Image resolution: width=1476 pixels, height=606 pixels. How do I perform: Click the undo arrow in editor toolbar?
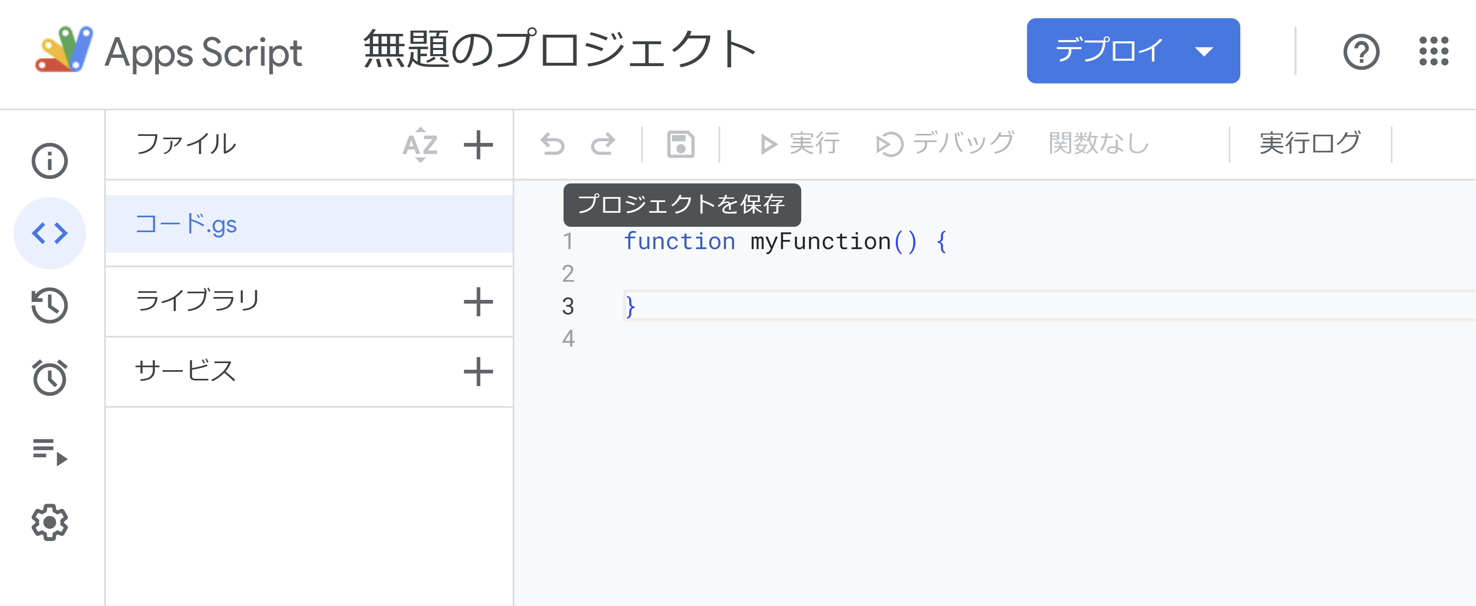click(552, 144)
